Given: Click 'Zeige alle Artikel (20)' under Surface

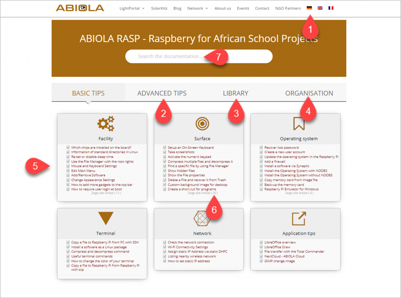Looking at the screenshot, I should pos(203,193).
